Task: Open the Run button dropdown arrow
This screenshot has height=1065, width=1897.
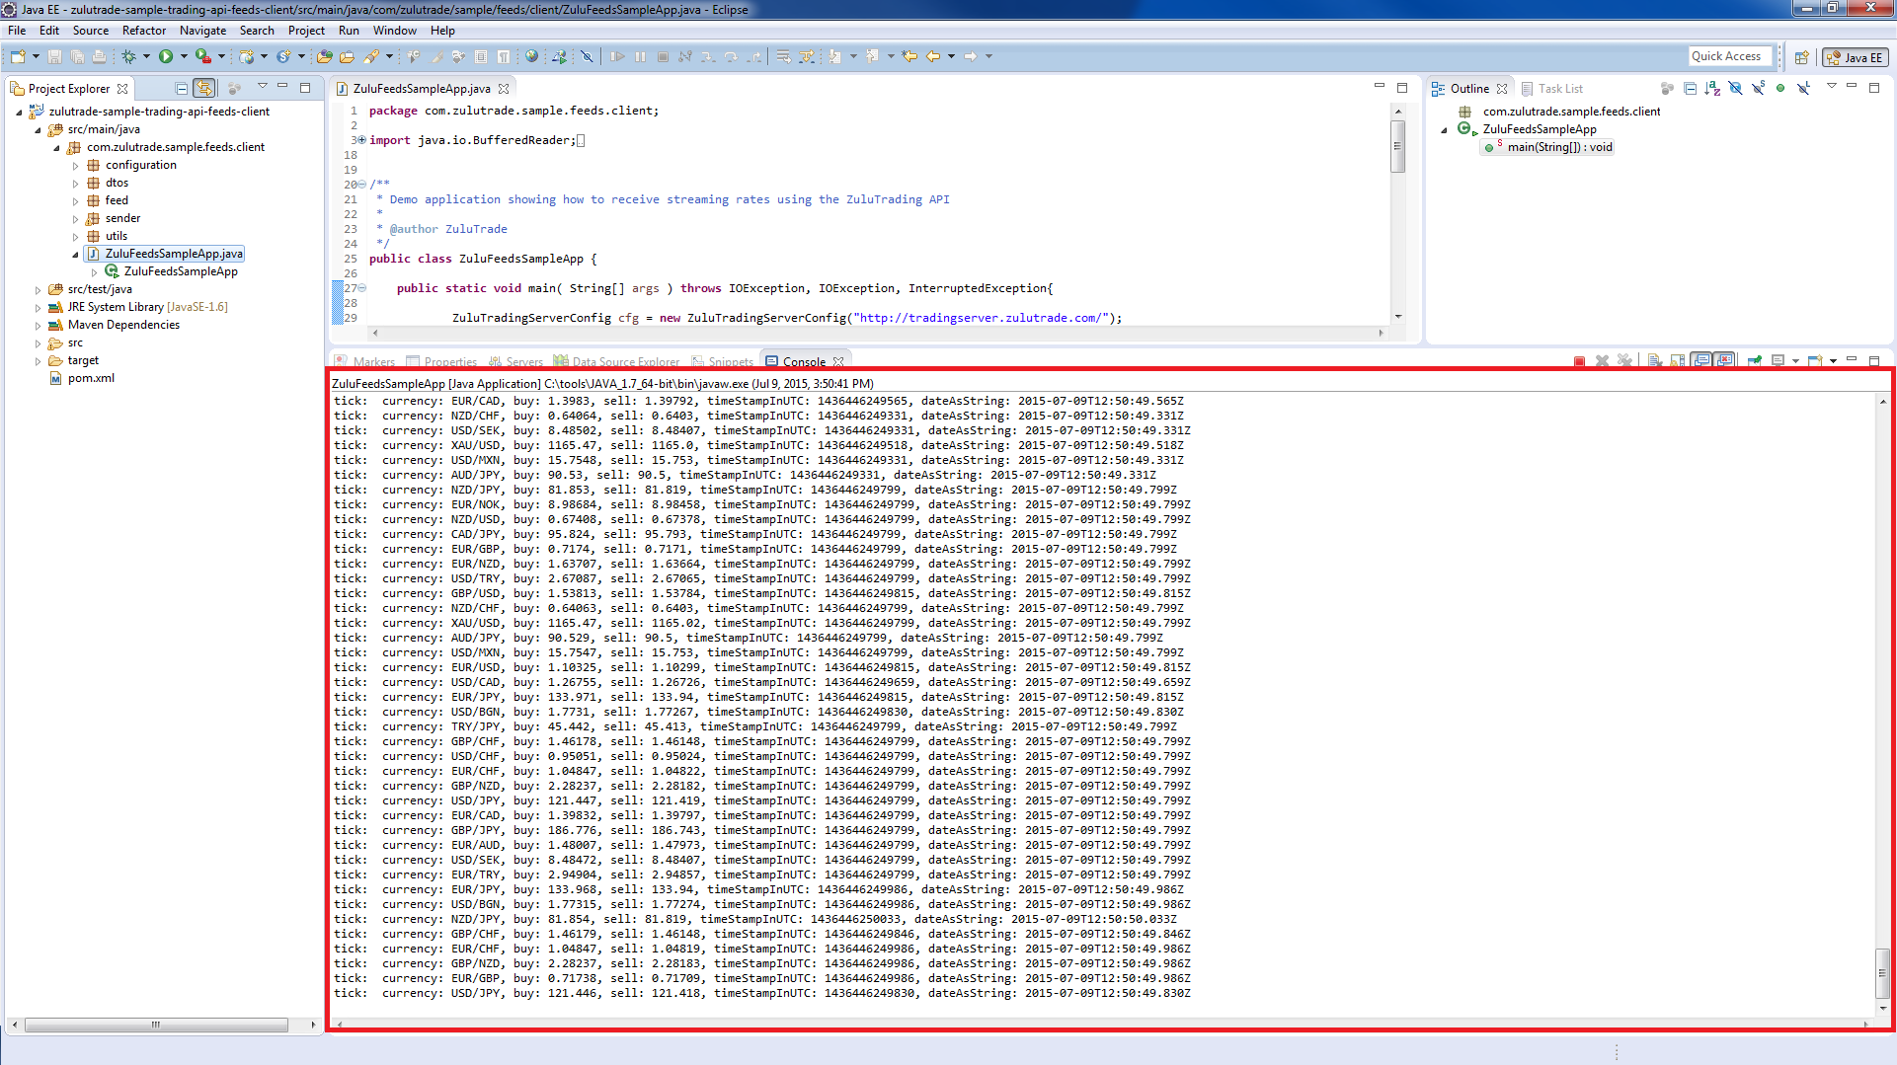Action: point(184,57)
